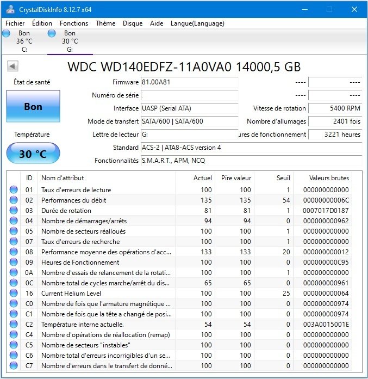Click raw value 00000000006C

tap(326, 200)
